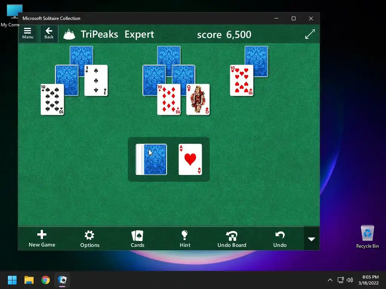Image resolution: width=386 pixels, height=289 pixels.
Task: Get a Hint with the lightbulb
Action: point(185,238)
